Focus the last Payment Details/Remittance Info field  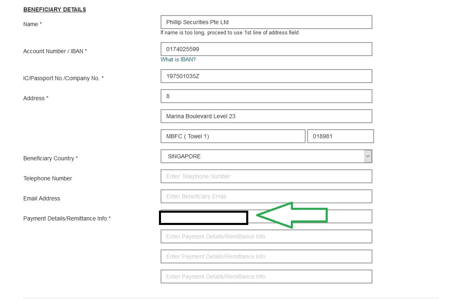(266, 277)
